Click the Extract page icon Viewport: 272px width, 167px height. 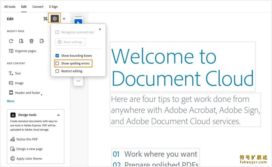coord(41,41)
